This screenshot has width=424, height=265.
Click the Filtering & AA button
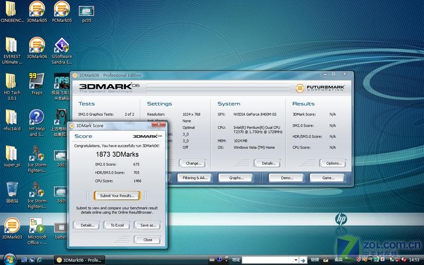pyautogui.click(x=195, y=178)
